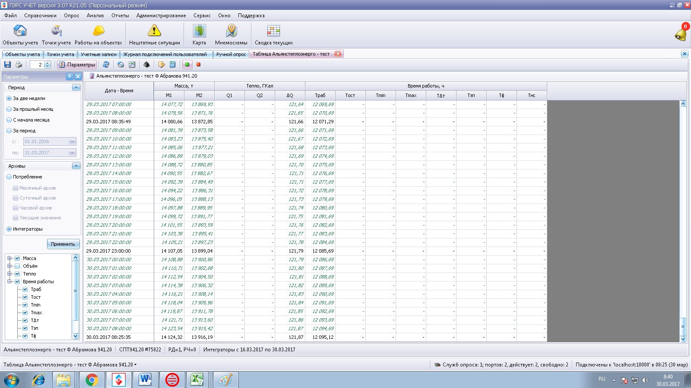Expand the Тепло tree node
The height and width of the screenshot is (388, 691).
[x=9, y=274]
